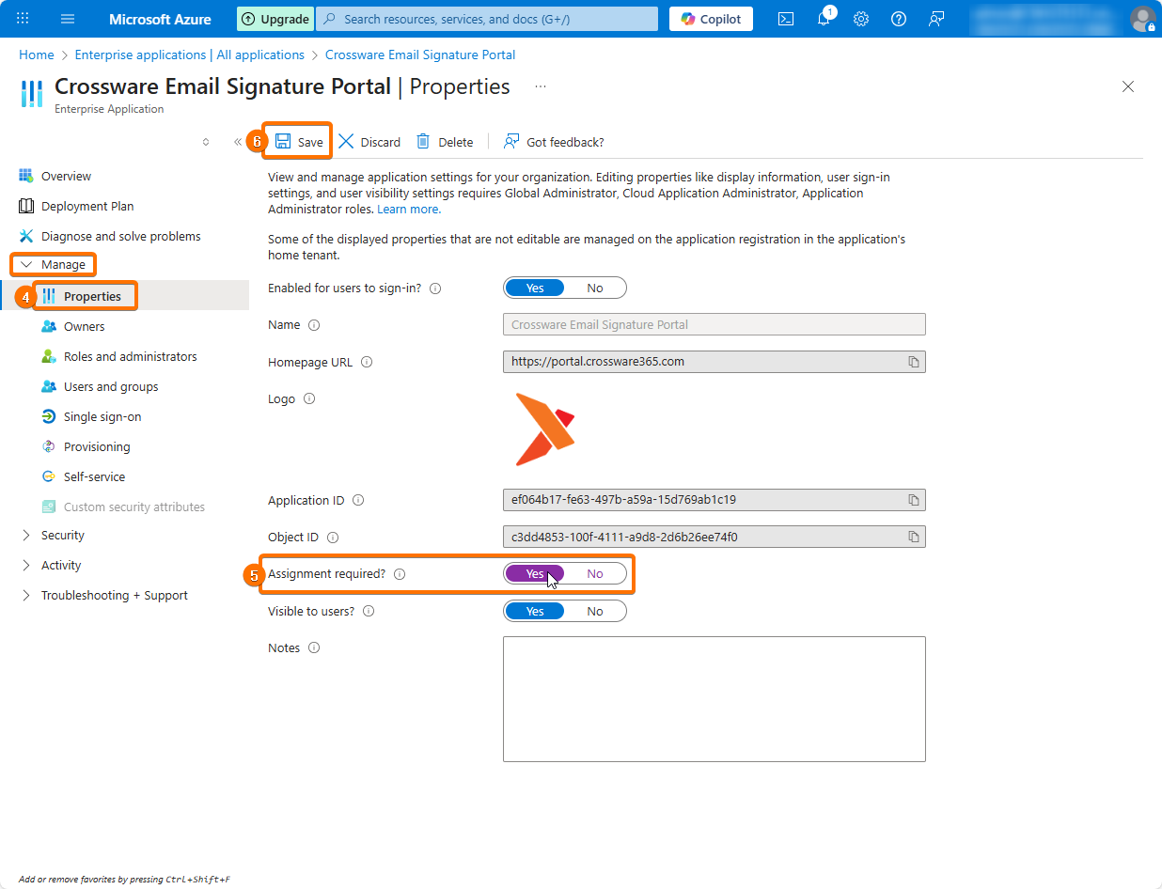
Task: Go to Single sign-on page
Action: pyautogui.click(x=102, y=417)
